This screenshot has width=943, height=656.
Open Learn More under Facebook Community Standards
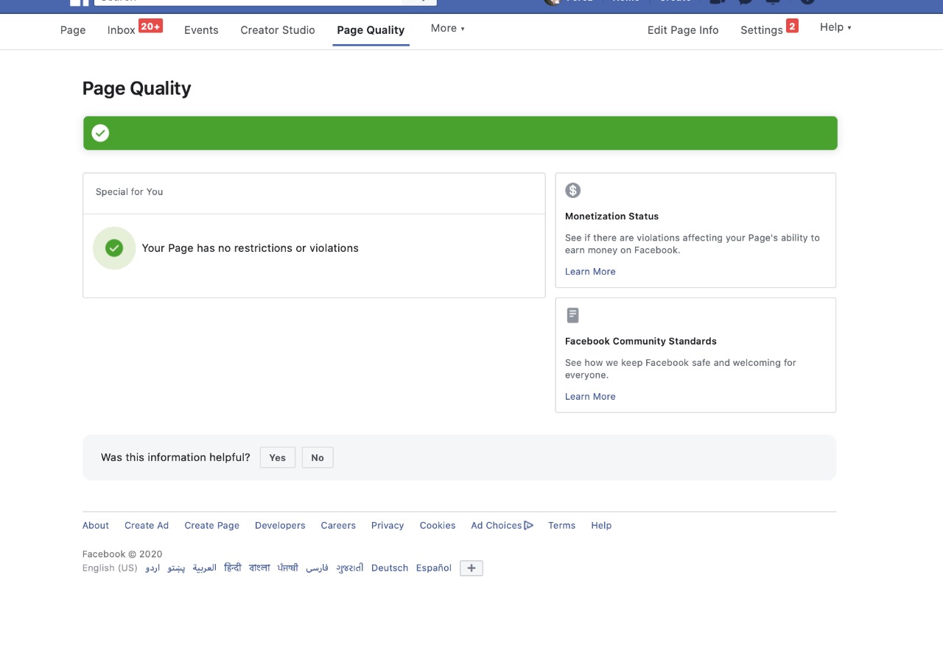pyautogui.click(x=590, y=397)
